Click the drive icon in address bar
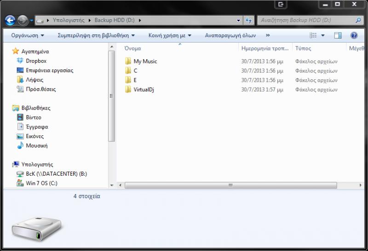 (x=40, y=20)
